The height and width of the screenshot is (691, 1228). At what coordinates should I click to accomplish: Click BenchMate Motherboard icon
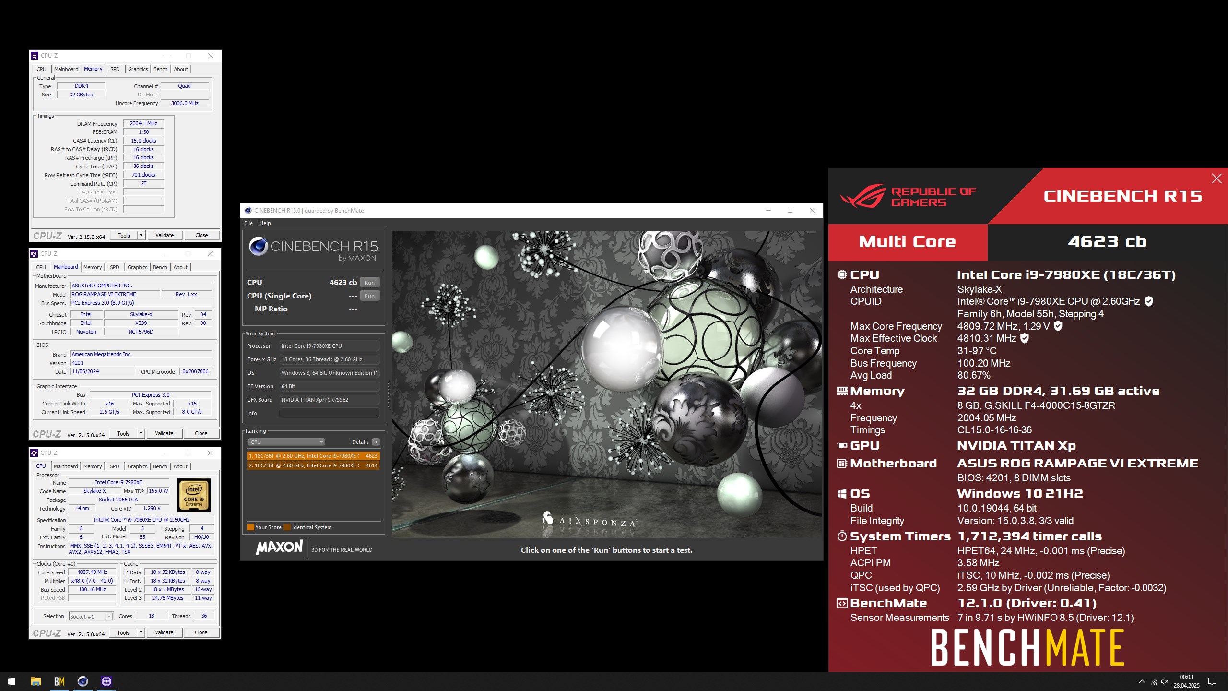842,464
